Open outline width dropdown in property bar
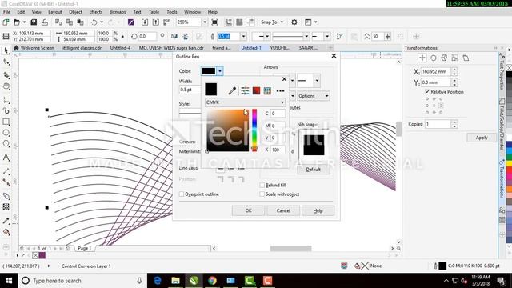Image resolution: width=512 pixels, height=288 pixels. pyautogui.click(x=243, y=36)
